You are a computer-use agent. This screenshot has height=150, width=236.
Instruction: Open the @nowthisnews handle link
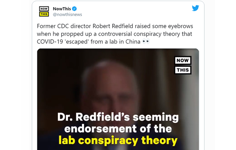click(67, 15)
